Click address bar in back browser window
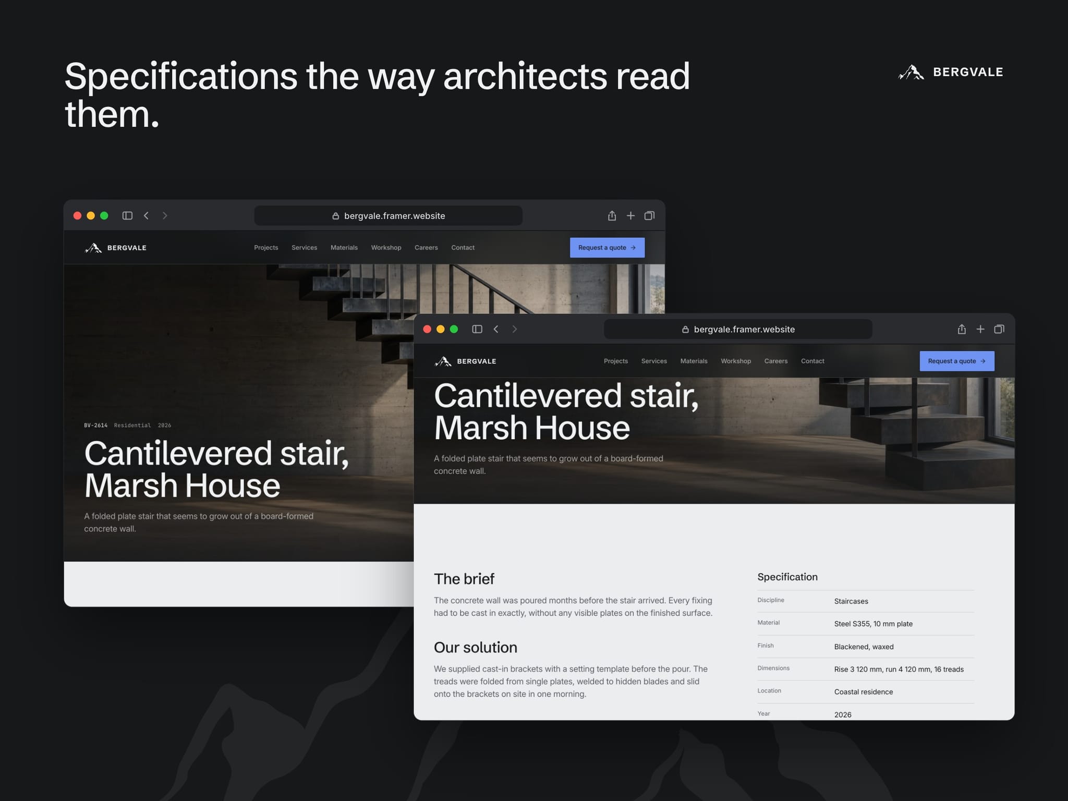 tap(389, 216)
